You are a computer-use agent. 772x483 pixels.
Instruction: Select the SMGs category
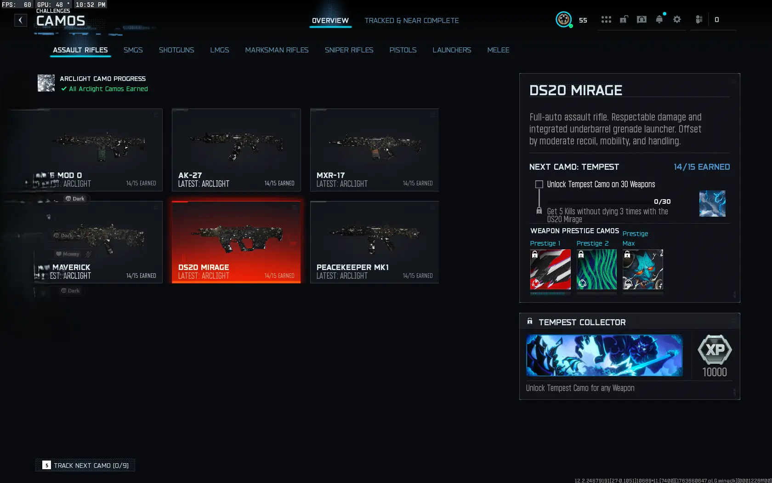[x=133, y=50]
